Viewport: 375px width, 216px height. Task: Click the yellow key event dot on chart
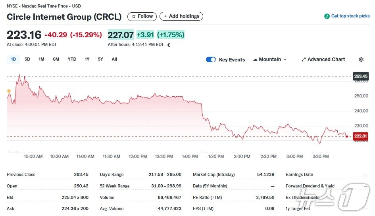pyautogui.click(x=9, y=91)
